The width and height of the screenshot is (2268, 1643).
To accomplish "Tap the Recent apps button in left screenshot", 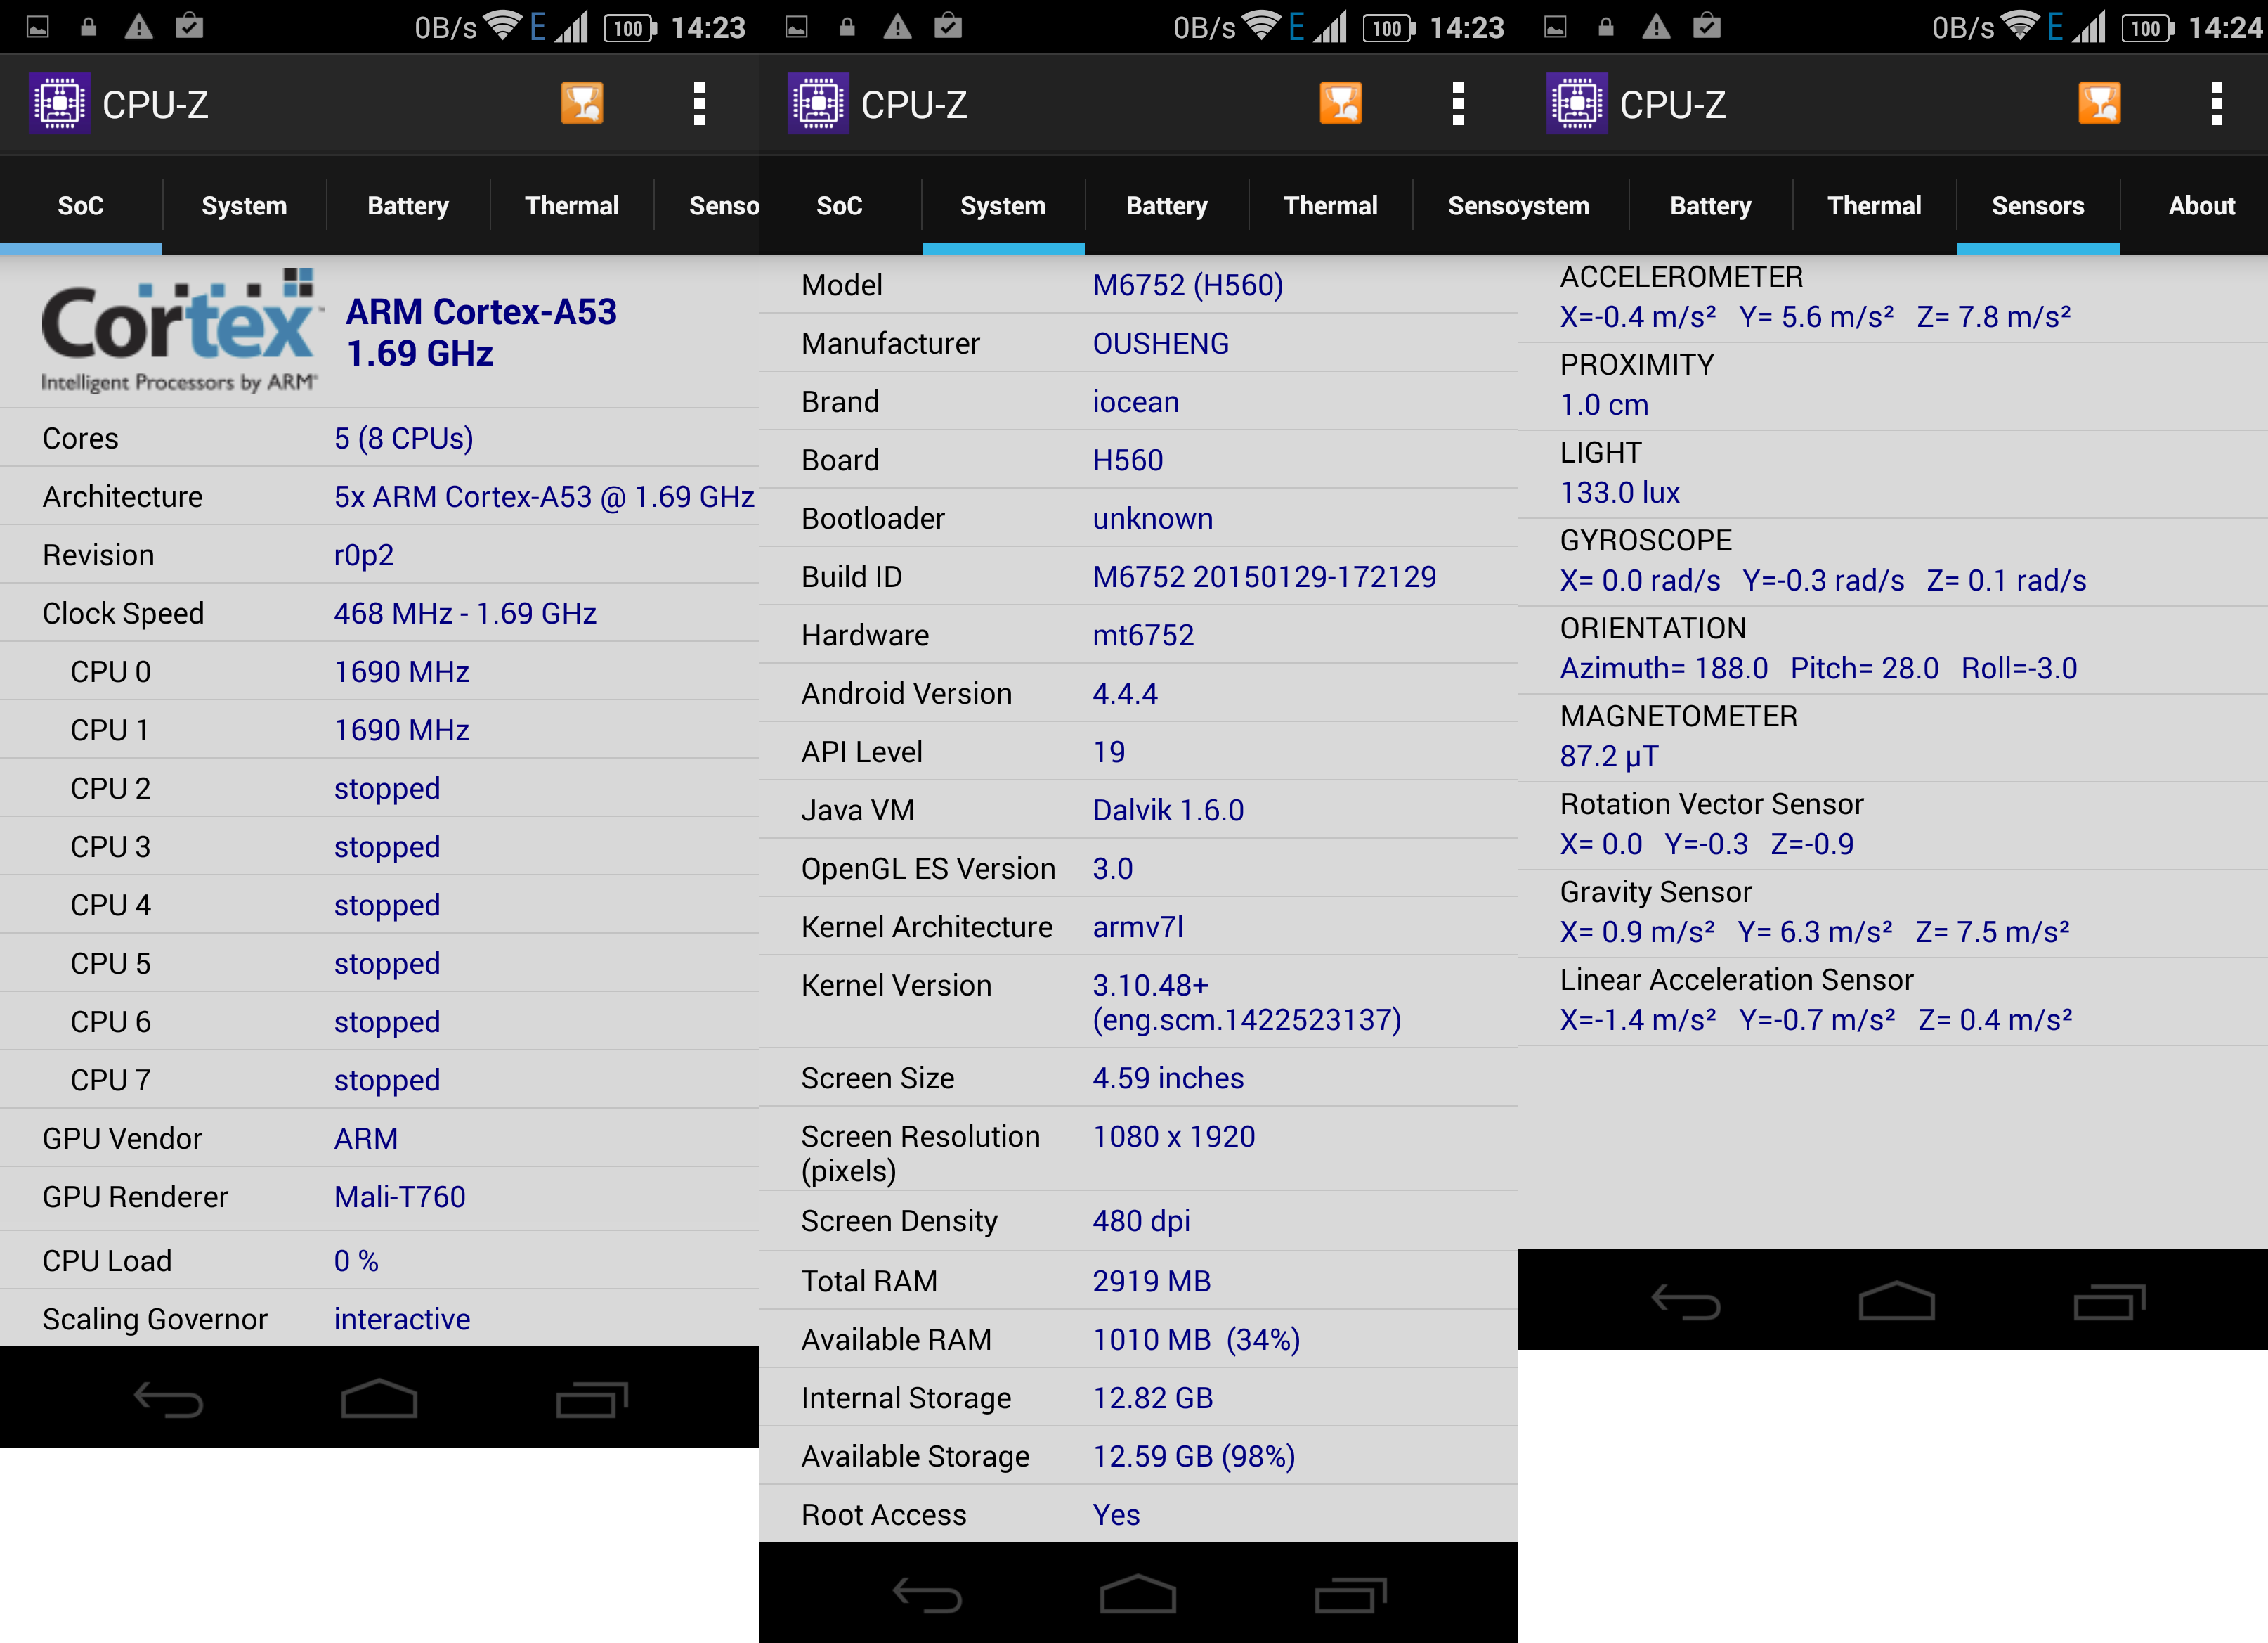I will coord(592,1399).
